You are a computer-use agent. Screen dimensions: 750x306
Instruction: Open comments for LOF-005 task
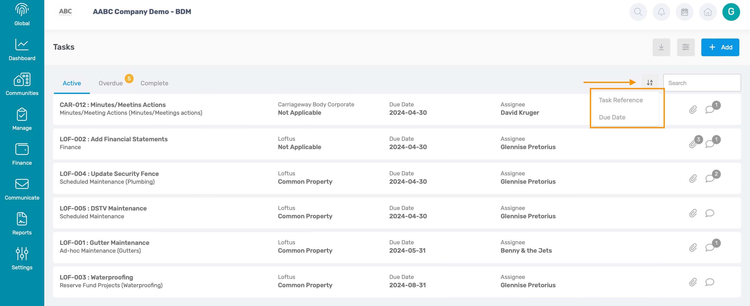click(710, 213)
